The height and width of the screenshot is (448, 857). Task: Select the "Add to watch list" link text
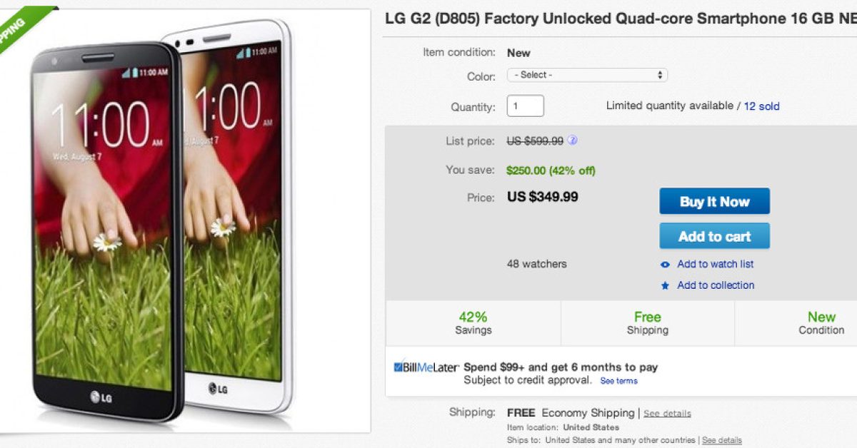pyautogui.click(x=715, y=264)
